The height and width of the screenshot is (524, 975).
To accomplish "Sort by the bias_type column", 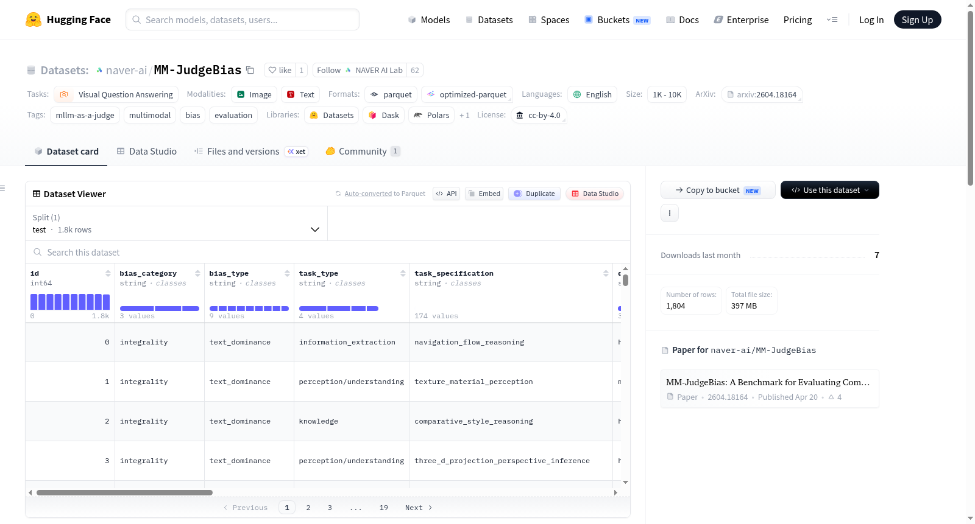I will [287, 273].
